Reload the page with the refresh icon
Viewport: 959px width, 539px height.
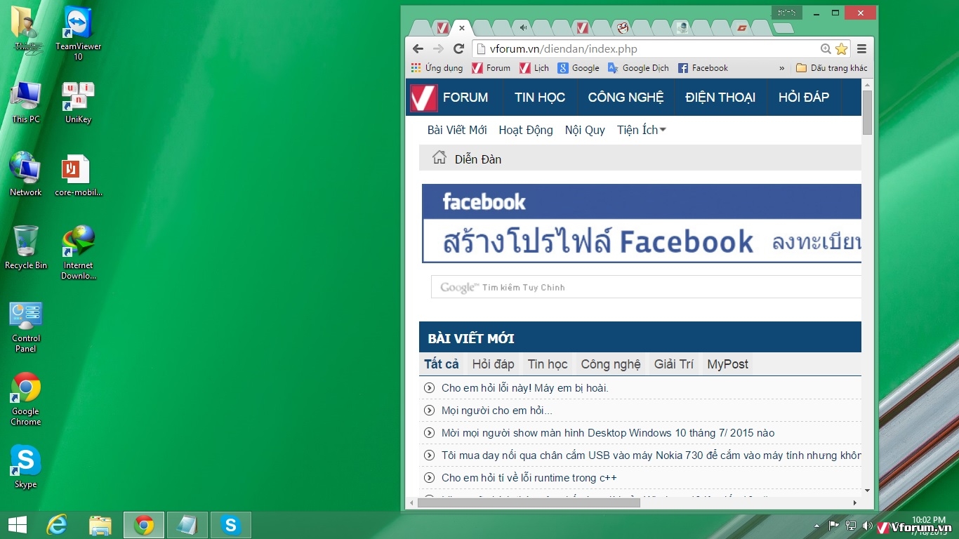pyautogui.click(x=458, y=48)
